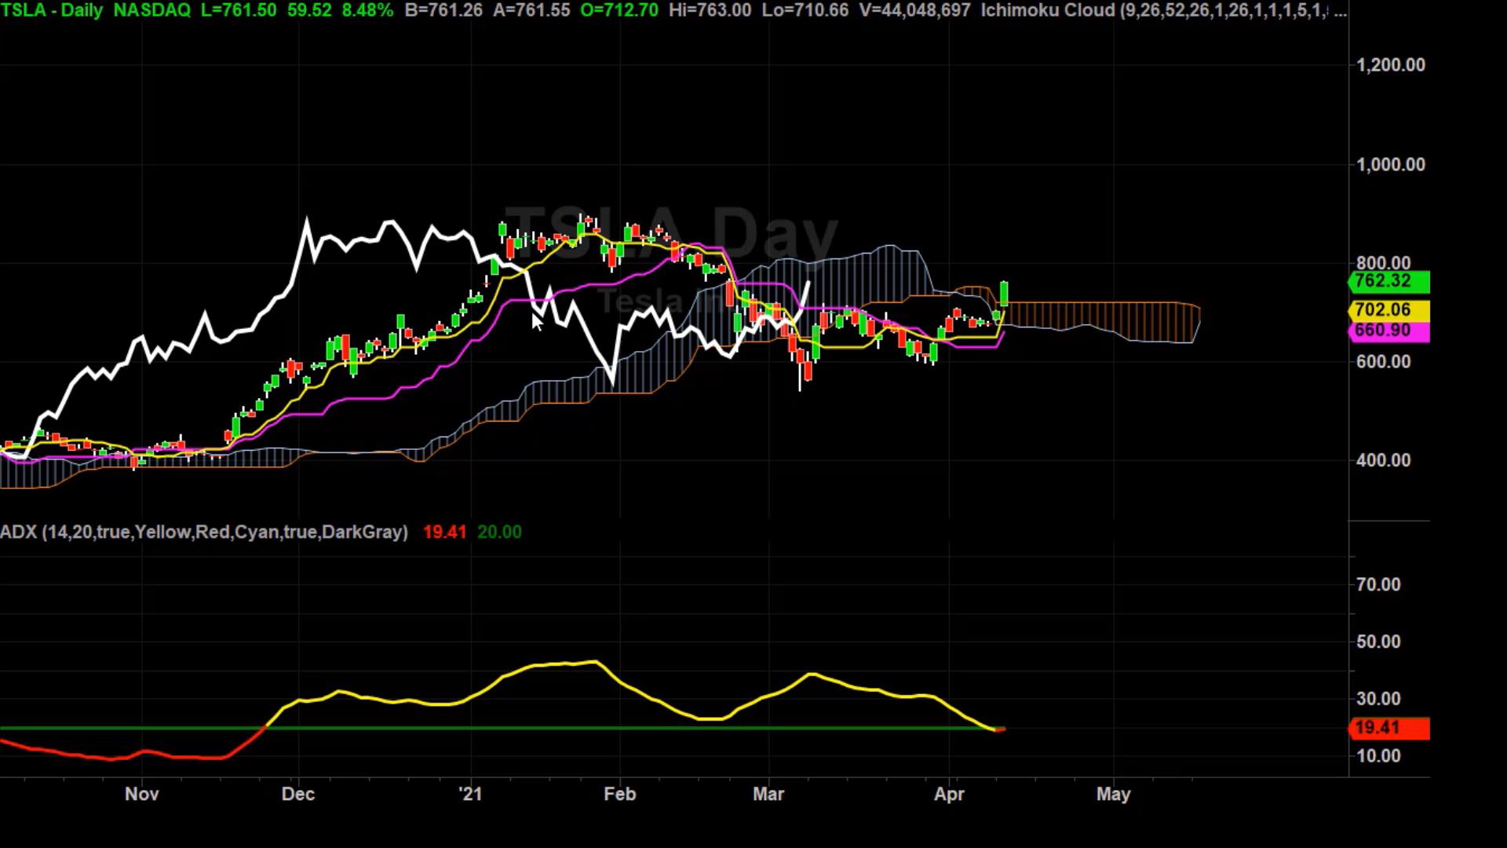Click the May date label on time axis
Viewport: 1507px width, 848px height.
pyautogui.click(x=1113, y=795)
